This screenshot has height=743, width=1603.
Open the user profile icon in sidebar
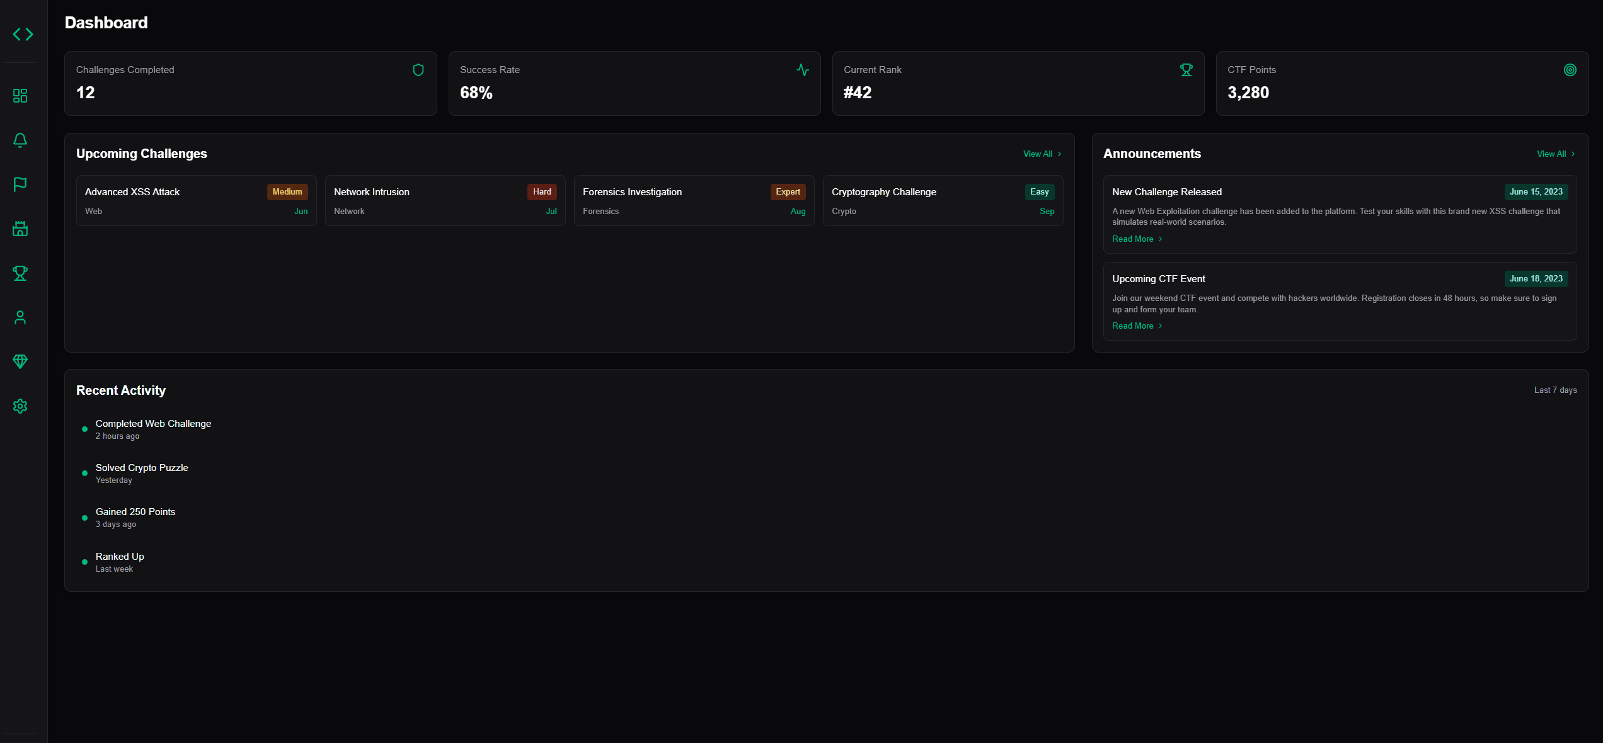coord(20,317)
